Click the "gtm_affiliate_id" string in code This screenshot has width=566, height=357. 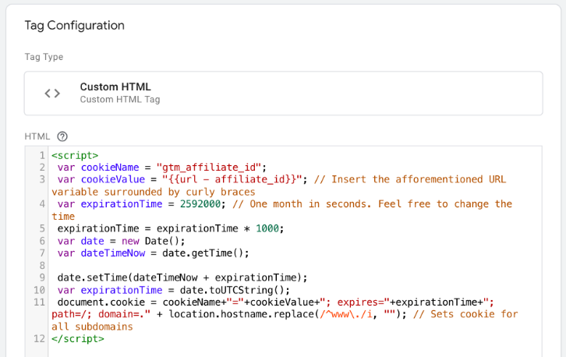click(x=211, y=167)
